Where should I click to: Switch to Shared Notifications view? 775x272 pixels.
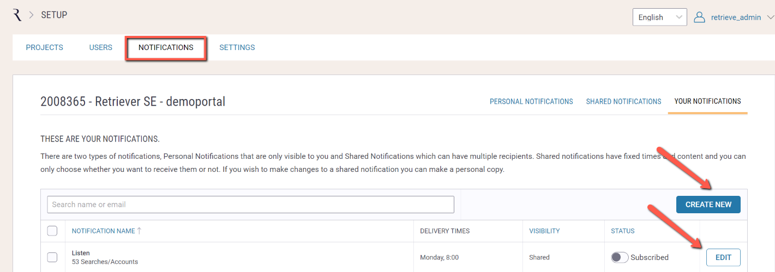click(623, 101)
